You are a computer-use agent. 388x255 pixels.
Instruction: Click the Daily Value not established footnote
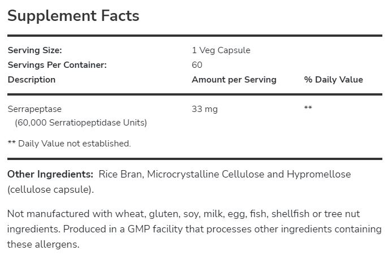click(69, 144)
